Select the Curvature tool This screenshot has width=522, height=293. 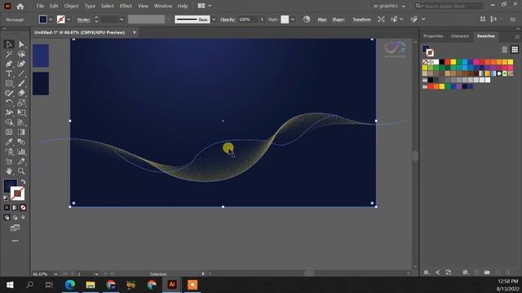21,63
